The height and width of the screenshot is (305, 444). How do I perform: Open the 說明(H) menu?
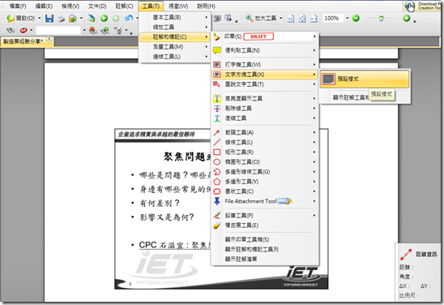point(206,6)
